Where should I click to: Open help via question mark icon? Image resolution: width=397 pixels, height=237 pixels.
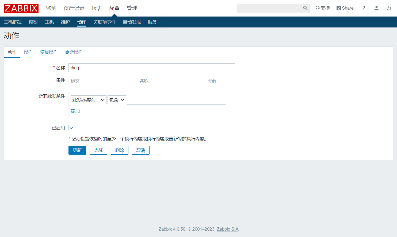click(x=364, y=8)
